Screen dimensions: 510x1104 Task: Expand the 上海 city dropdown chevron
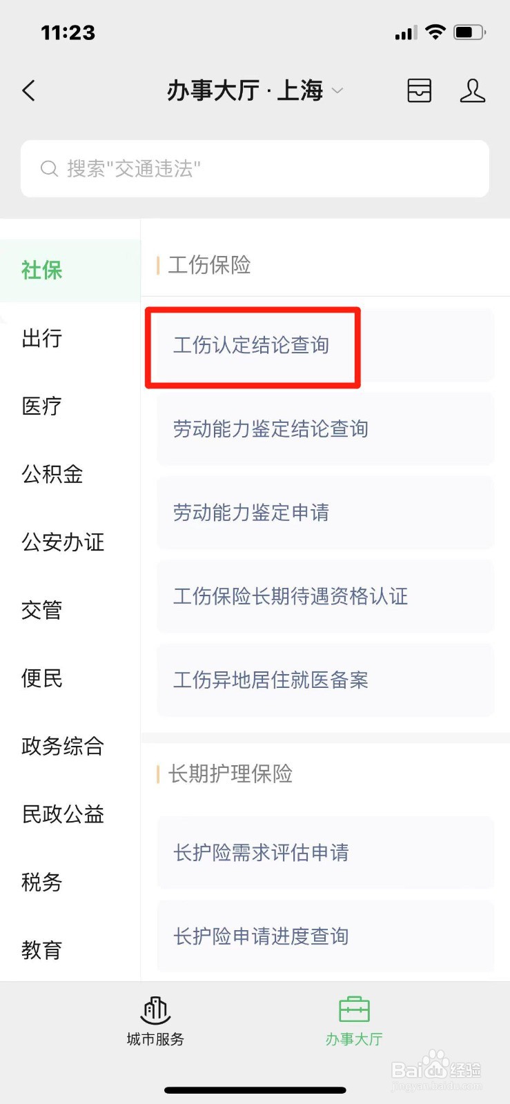[337, 91]
